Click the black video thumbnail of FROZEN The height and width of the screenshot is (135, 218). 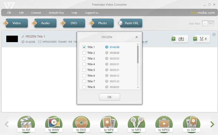(12, 39)
